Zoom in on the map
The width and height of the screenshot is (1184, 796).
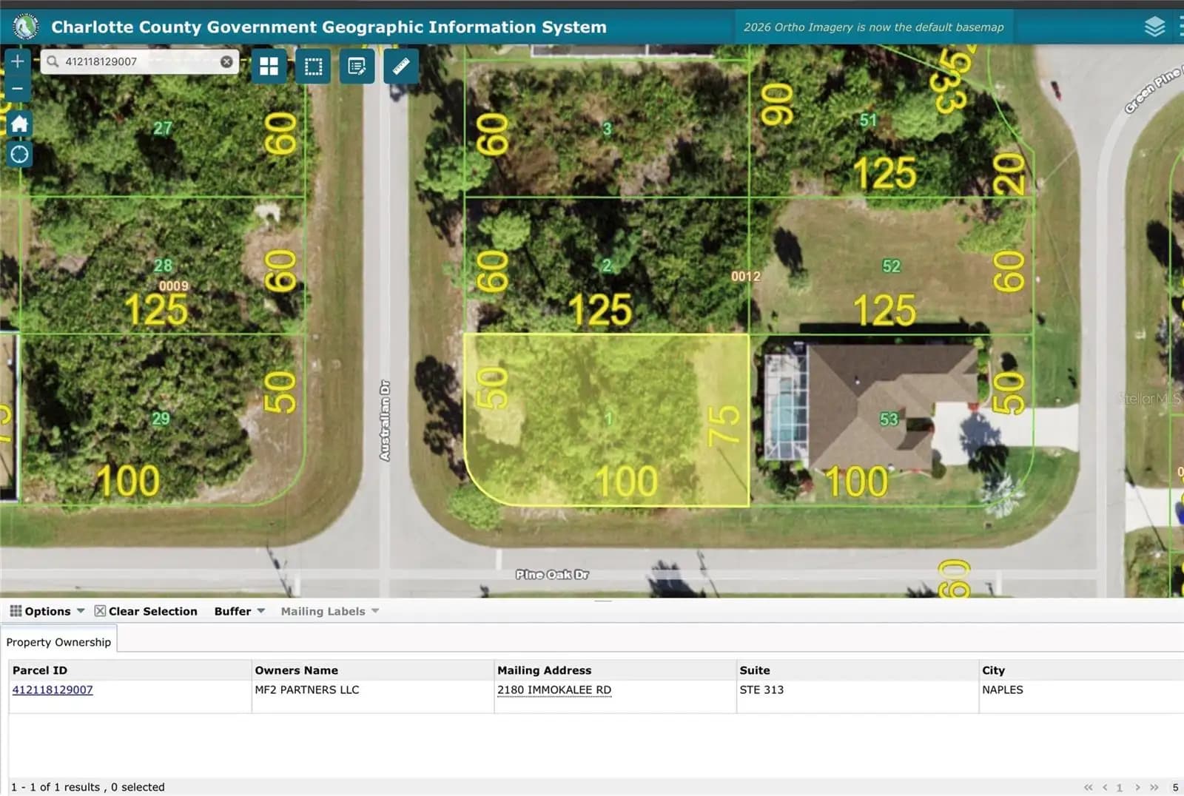(x=18, y=61)
